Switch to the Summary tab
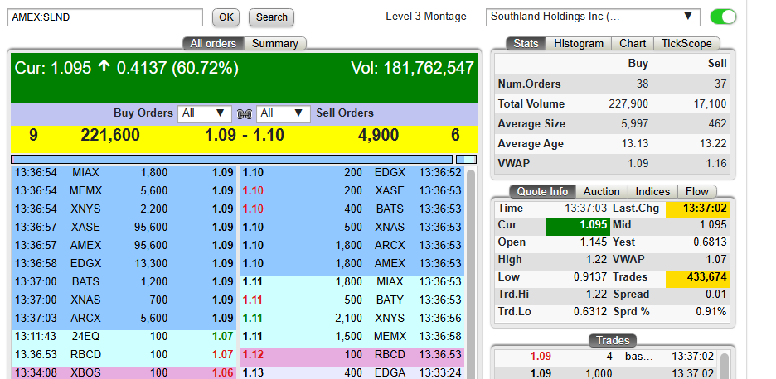 point(275,44)
